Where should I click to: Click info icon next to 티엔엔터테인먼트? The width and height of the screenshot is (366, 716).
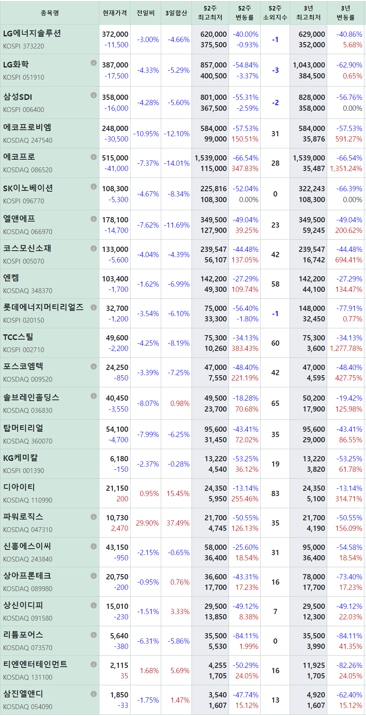94,664
